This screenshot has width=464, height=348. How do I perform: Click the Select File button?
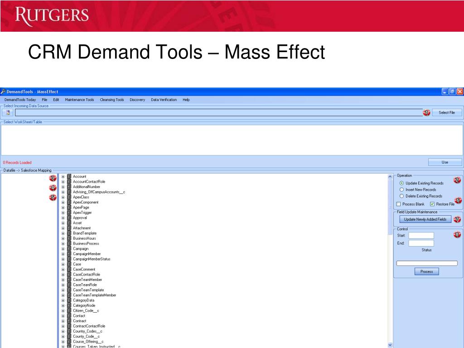(446, 112)
